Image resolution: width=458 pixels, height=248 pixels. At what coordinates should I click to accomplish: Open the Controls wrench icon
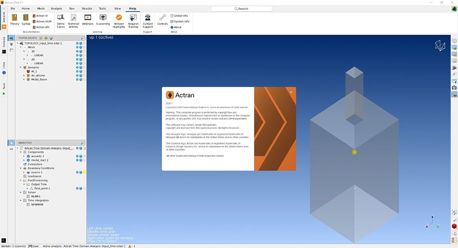point(162,17)
